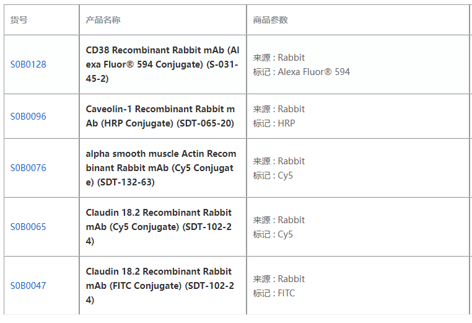The image size is (472, 323).
Task: Select the CD38 Recombinant Rabbit mAb name
Action: (162, 64)
